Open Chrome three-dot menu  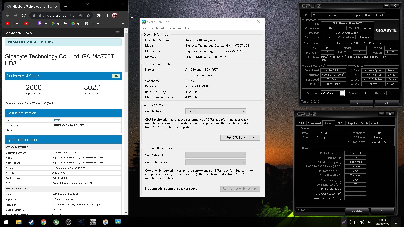click(123, 15)
